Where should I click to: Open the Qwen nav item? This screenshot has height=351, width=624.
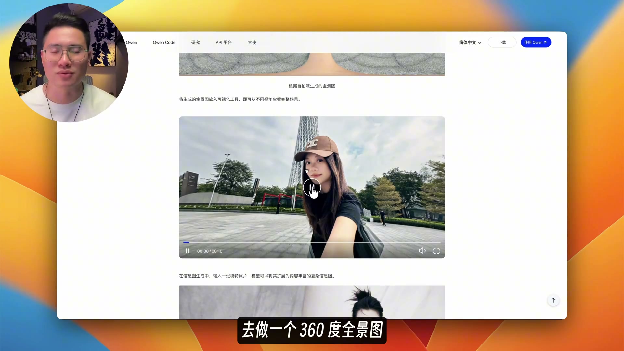pos(132,43)
